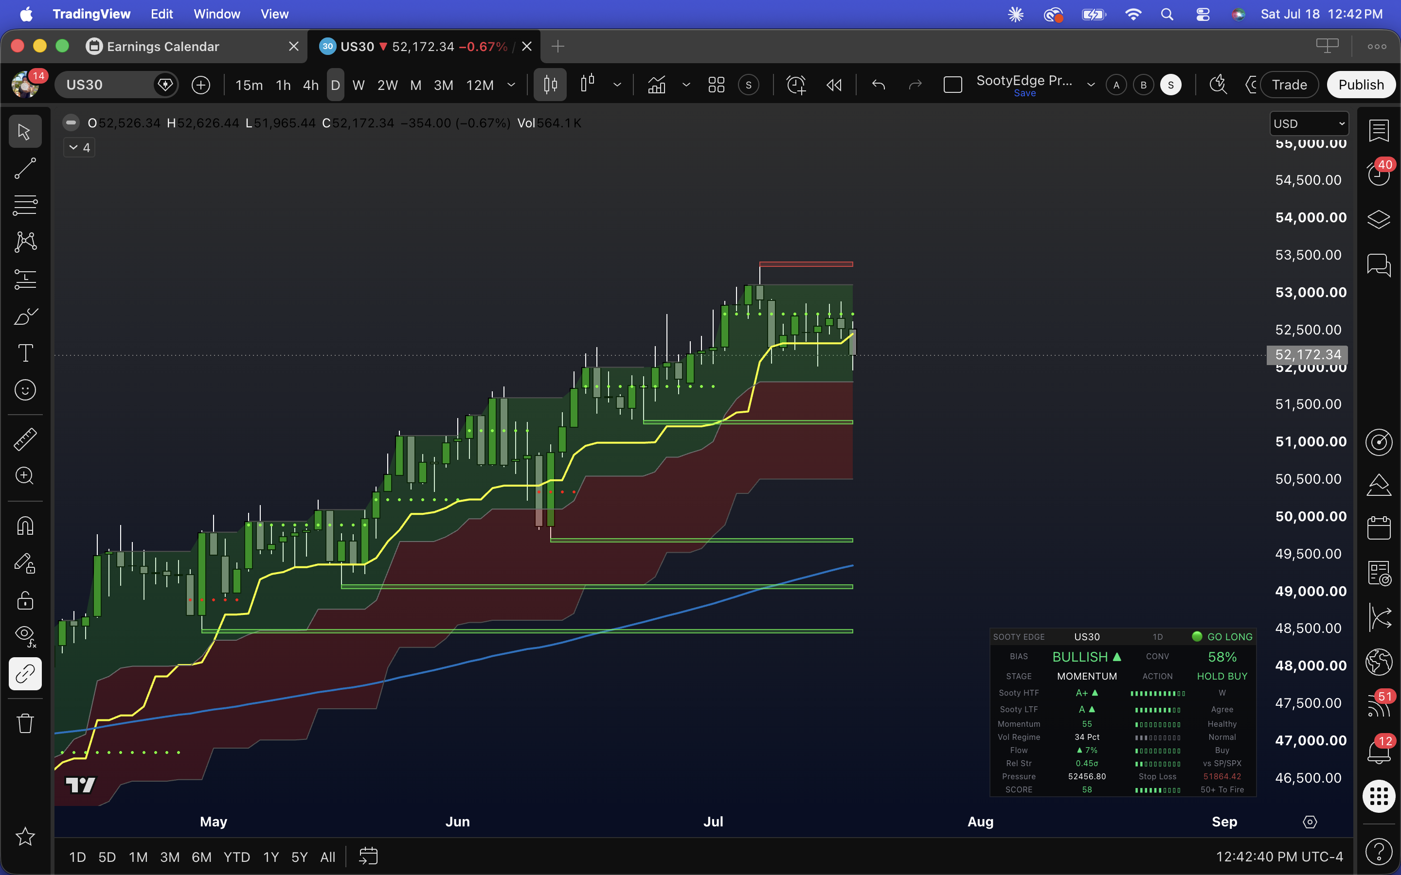
Task: Start bar replay mode
Action: pos(834,85)
